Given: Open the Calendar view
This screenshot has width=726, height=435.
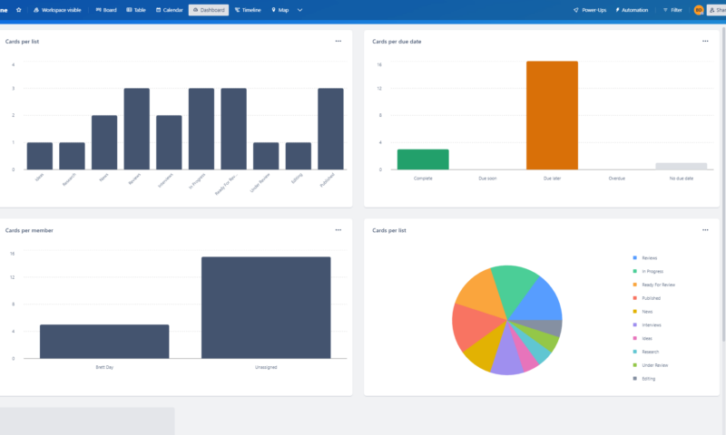Looking at the screenshot, I should (169, 10).
